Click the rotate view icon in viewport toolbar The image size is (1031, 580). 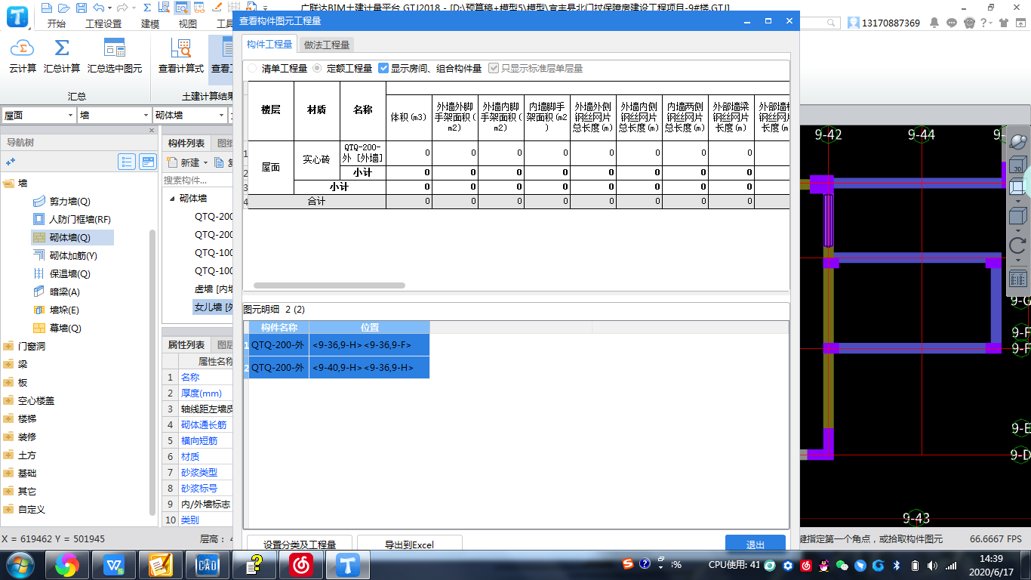click(1018, 246)
